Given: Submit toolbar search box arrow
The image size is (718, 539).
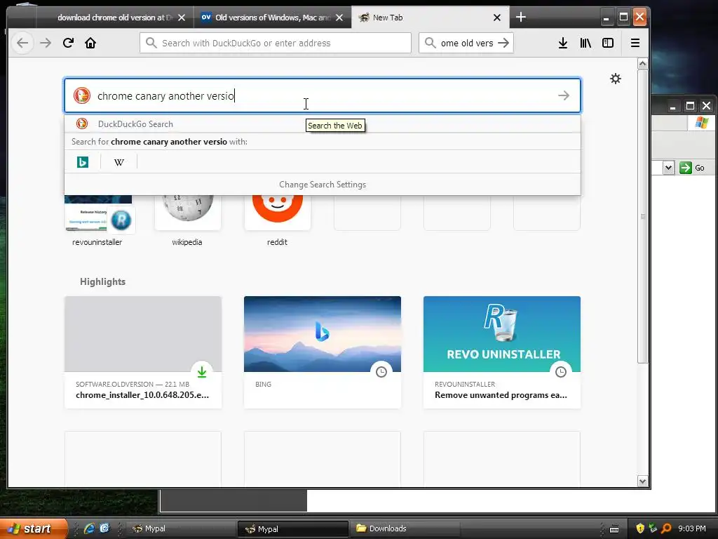Looking at the screenshot, I should (x=503, y=43).
